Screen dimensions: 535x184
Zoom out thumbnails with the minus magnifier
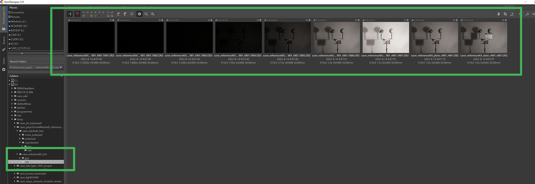(146, 14)
